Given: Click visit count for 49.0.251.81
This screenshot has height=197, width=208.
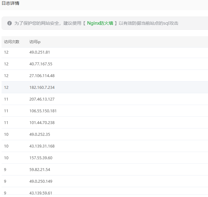Looking at the screenshot, I should click(x=6, y=52).
